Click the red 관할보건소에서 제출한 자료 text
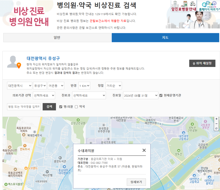Viewport: 220px width, 190px height. click(108, 21)
